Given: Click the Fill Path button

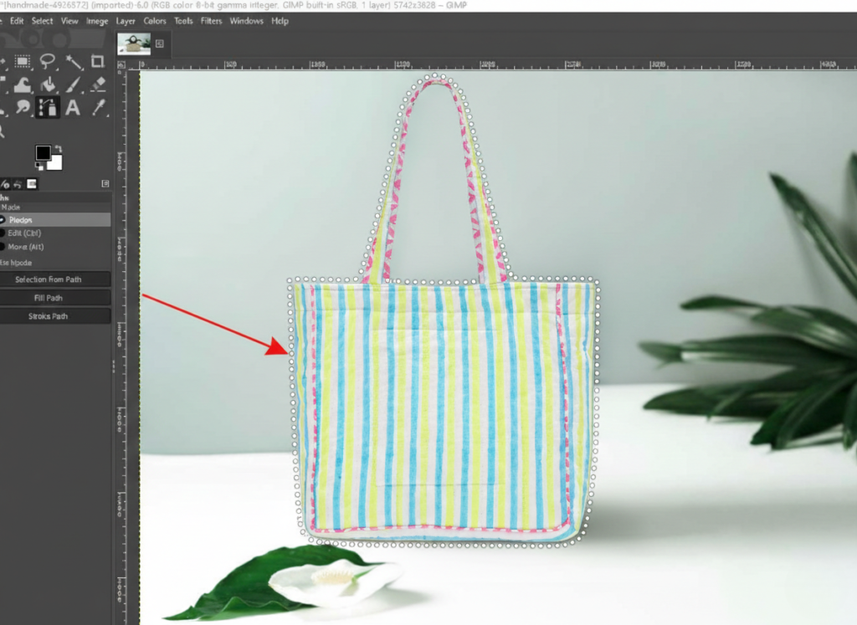Looking at the screenshot, I should pyautogui.click(x=55, y=297).
